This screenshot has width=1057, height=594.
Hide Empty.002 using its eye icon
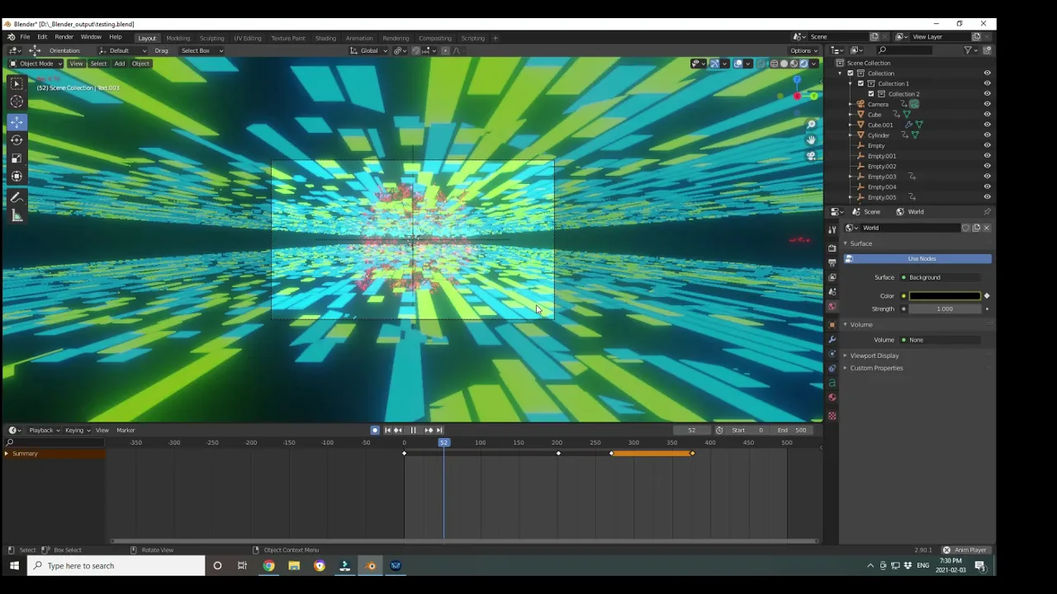987,166
